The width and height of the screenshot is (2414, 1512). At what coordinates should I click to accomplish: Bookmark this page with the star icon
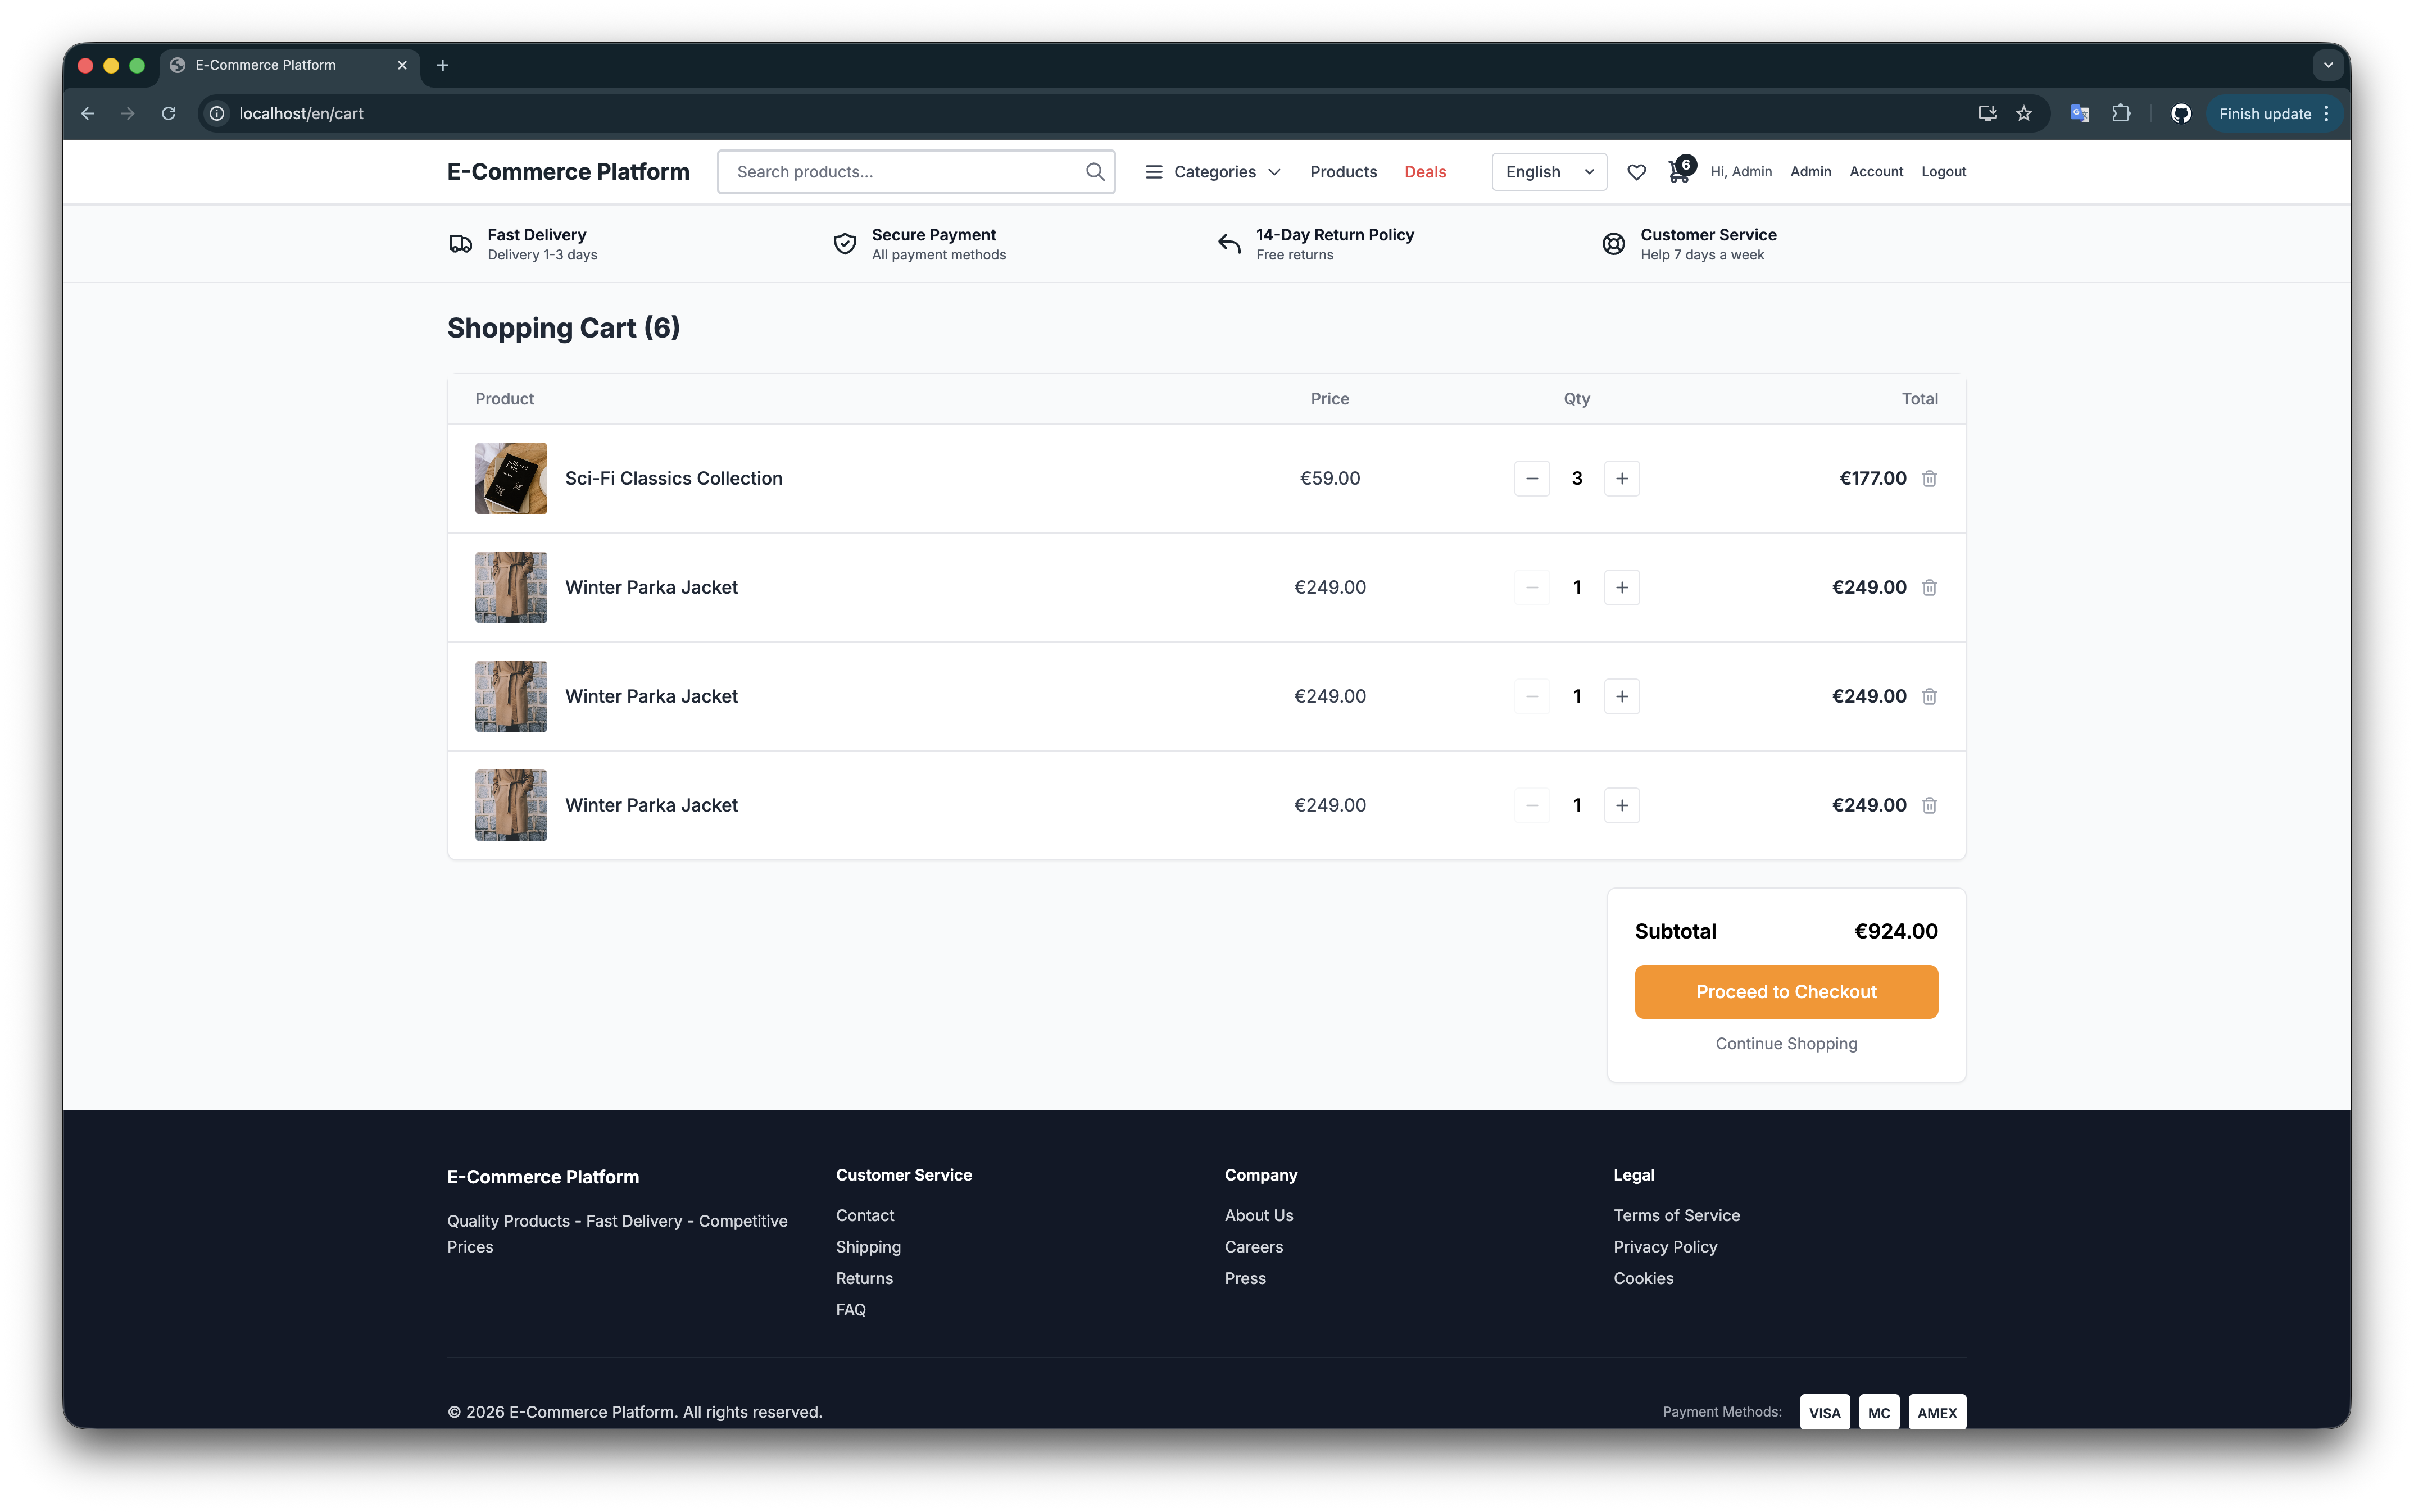coord(2024,114)
